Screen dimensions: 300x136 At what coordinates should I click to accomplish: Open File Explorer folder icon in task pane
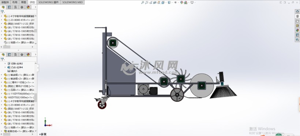(297, 21)
